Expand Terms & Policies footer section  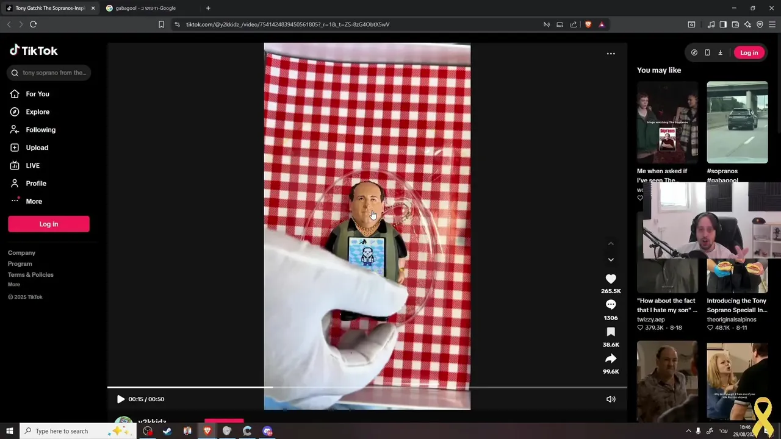pyautogui.click(x=31, y=274)
